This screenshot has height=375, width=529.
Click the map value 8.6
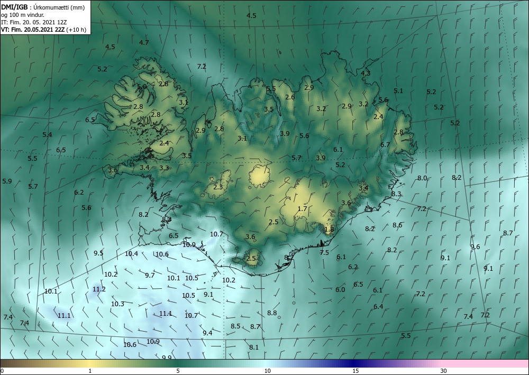[397, 225]
